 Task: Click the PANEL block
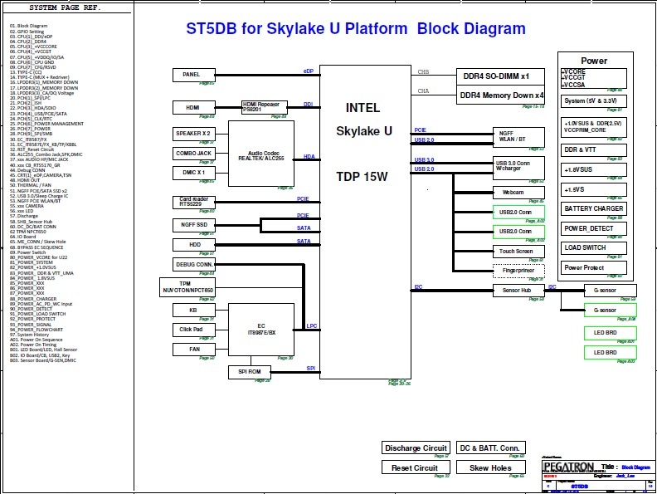click(x=194, y=75)
